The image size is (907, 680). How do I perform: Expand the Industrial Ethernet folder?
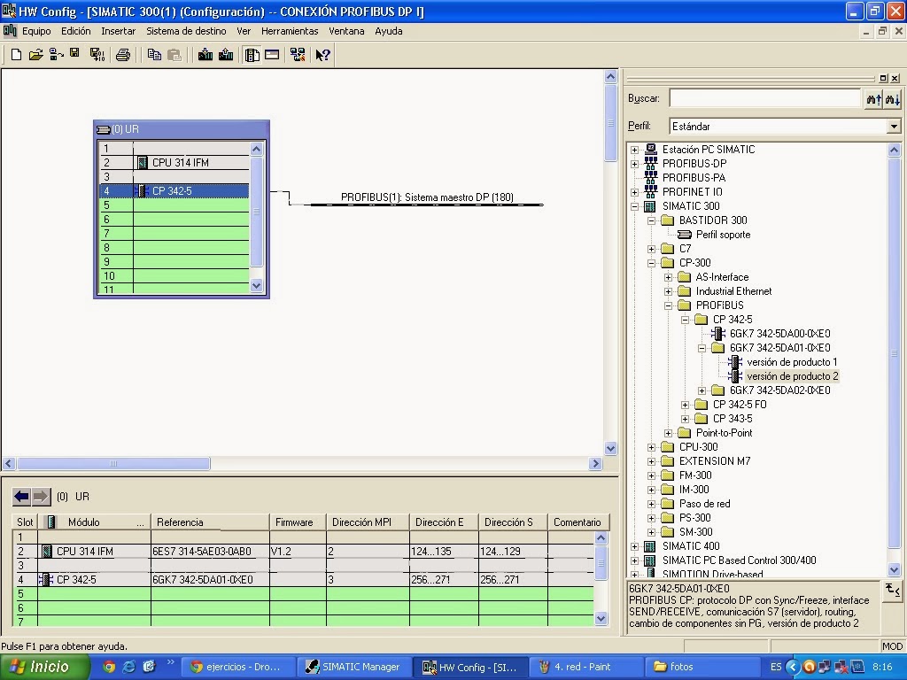pyautogui.click(x=668, y=291)
